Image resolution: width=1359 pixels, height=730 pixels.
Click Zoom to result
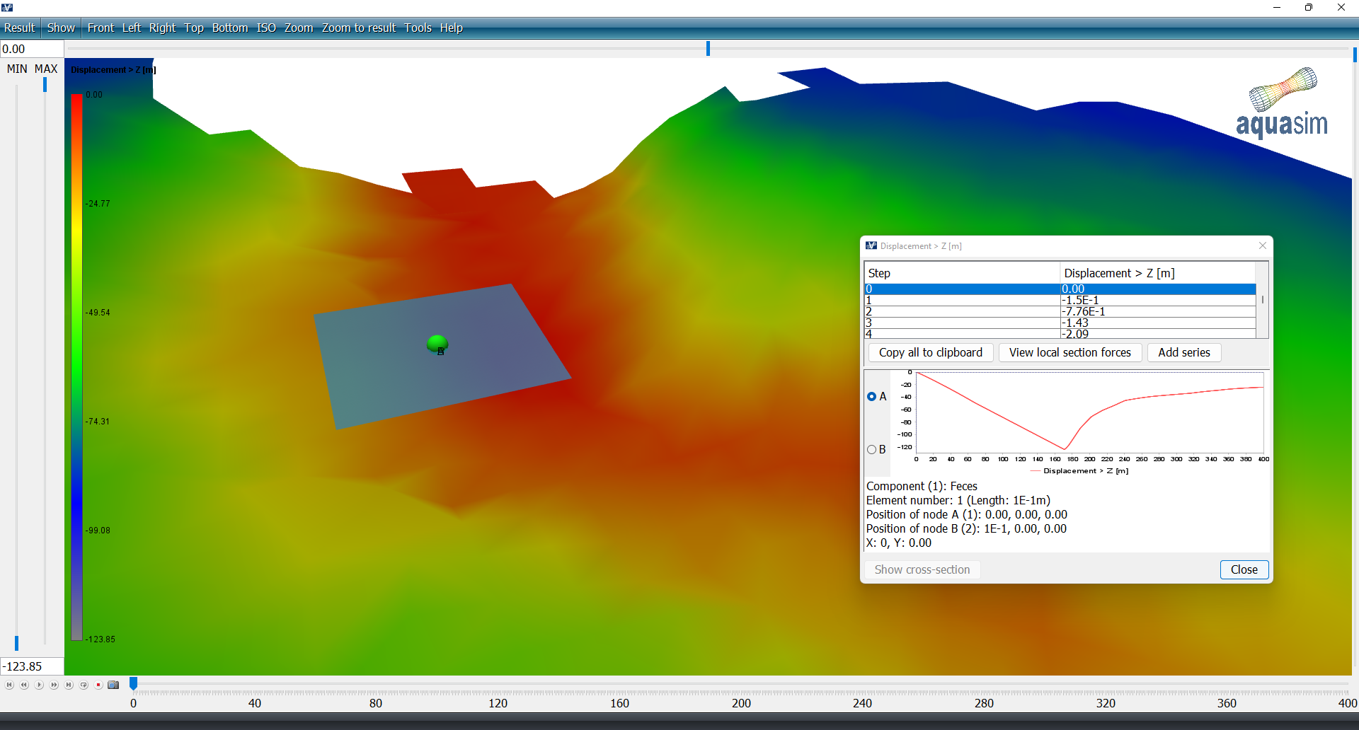tap(359, 28)
